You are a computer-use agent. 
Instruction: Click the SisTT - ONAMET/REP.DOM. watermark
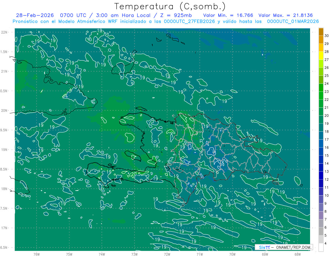click(283, 247)
